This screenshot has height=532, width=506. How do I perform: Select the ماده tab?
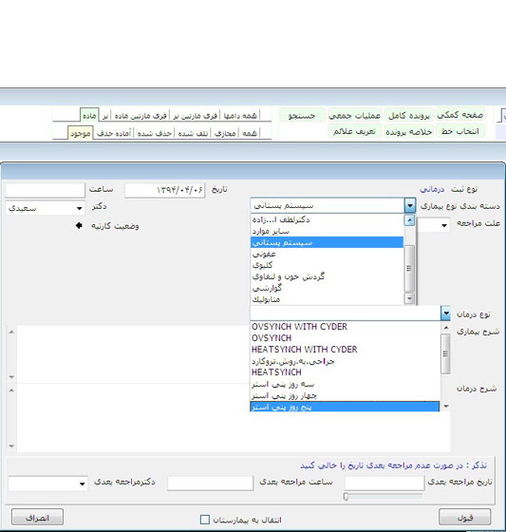coord(89,115)
